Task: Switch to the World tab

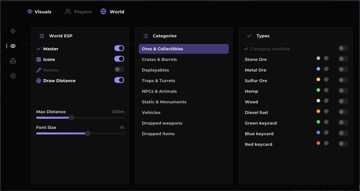Action: 112,12
